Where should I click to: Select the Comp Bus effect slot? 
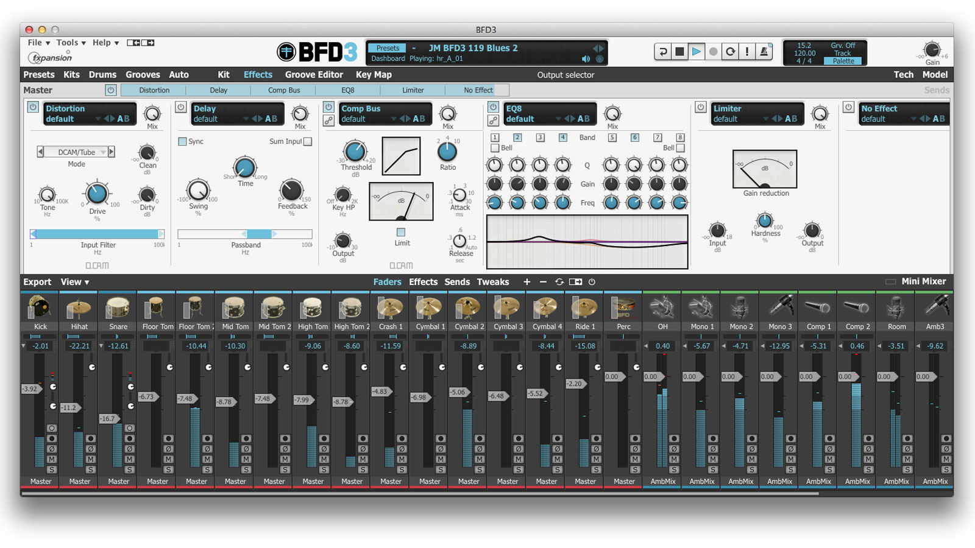point(284,90)
